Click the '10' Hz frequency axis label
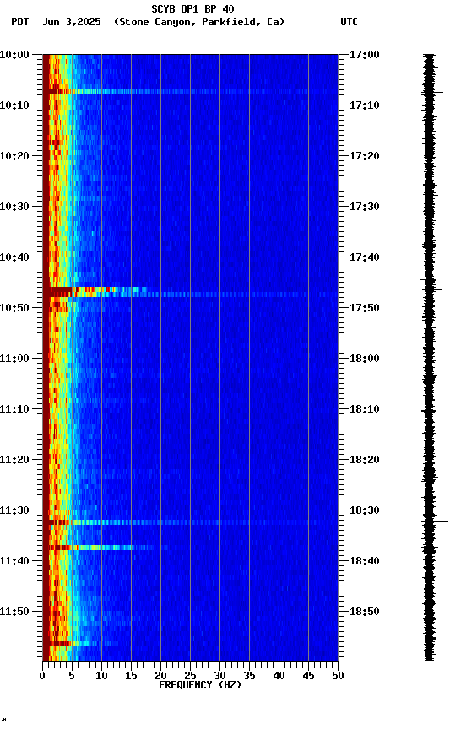 [101, 676]
